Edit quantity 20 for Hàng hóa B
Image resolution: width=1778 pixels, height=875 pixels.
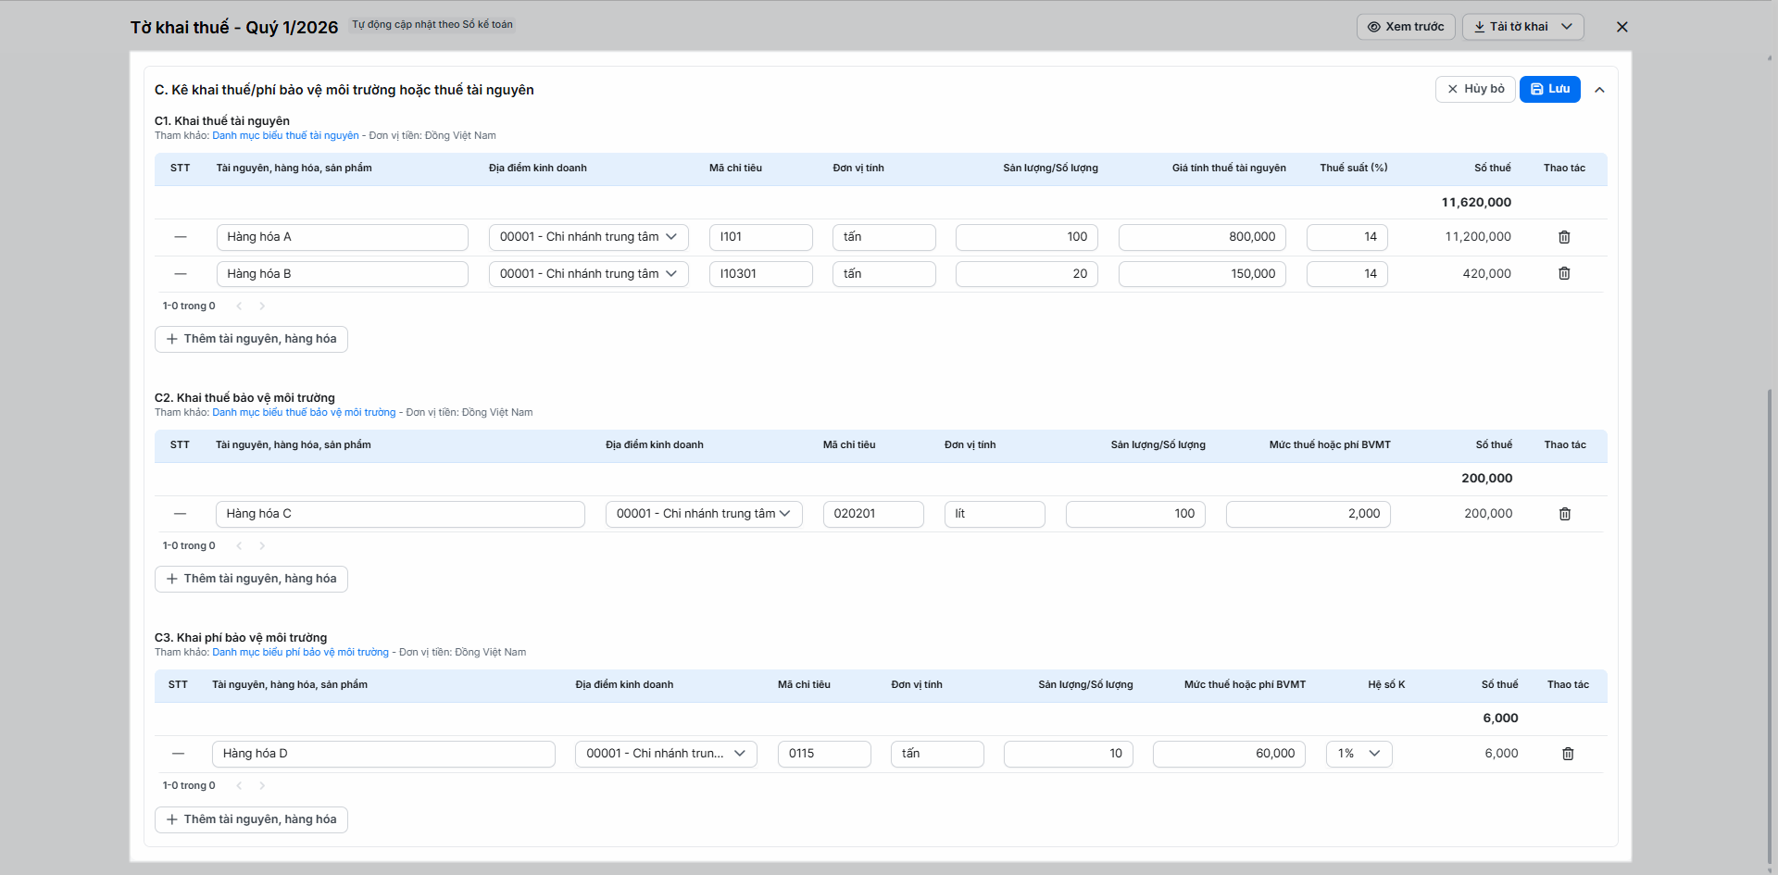[1026, 274]
